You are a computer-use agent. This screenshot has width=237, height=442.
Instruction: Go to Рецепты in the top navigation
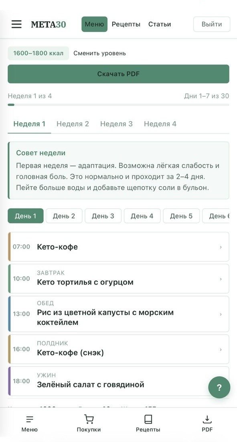pyautogui.click(x=126, y=24)
